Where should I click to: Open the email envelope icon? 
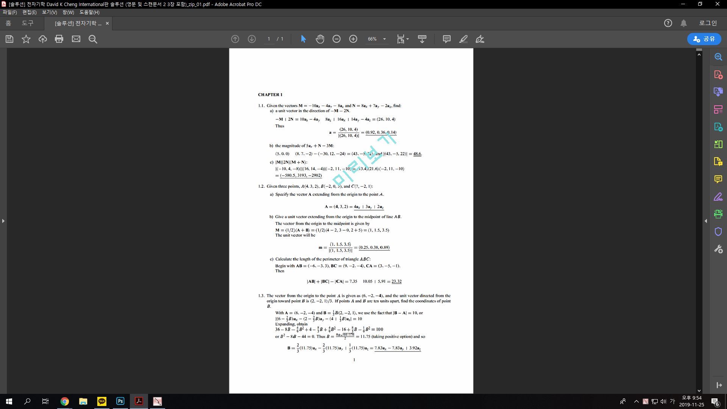[76, 39]
